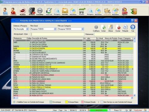The height and width of the screenshot is (112, 149).
Task: Click the Consultar barcode icon
Action: 40,11
